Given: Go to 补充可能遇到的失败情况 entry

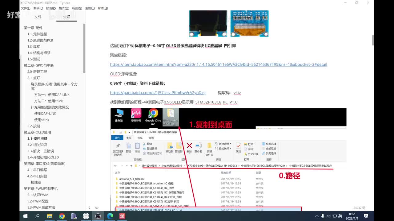Looking at the screenshot, I should 50,107.
